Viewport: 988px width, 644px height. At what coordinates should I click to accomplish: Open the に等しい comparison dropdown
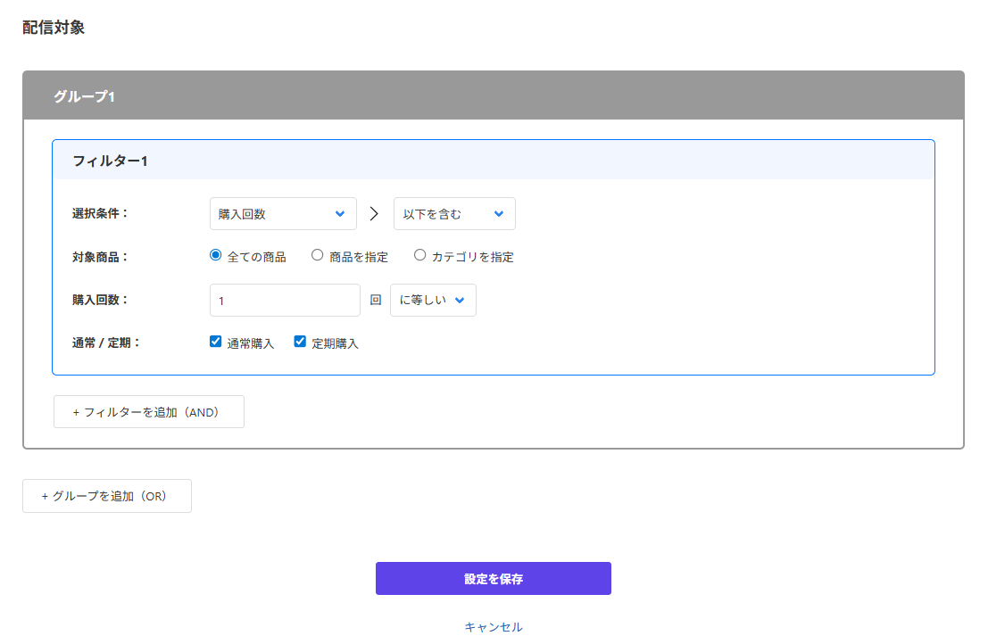pyautogui.click(x=433, y=301)
